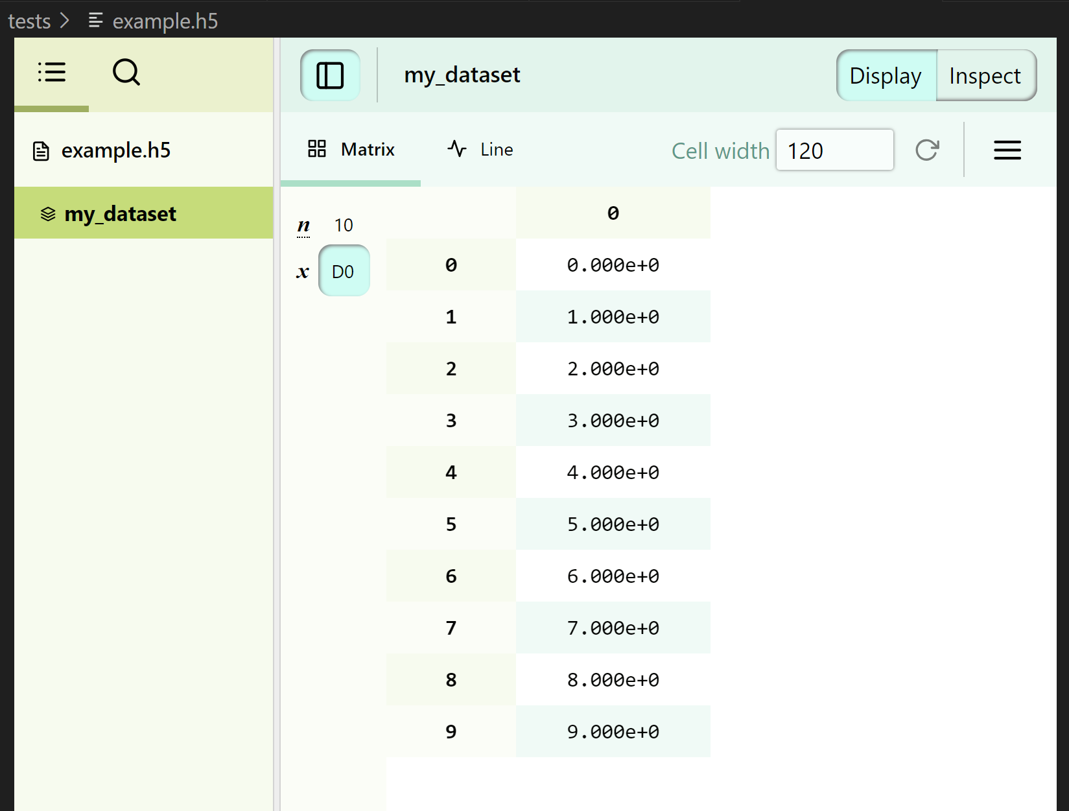Select example.h5 in the file tree
Screen dimensions: 1069x811
(x=144, y=150)
